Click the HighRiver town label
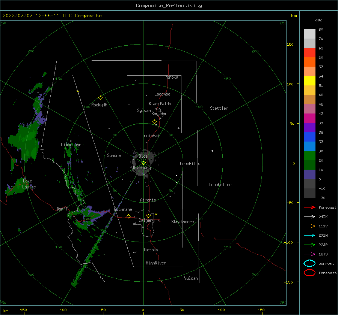Image resolution: width=338 pixels, height=315 pixels. 156,263
